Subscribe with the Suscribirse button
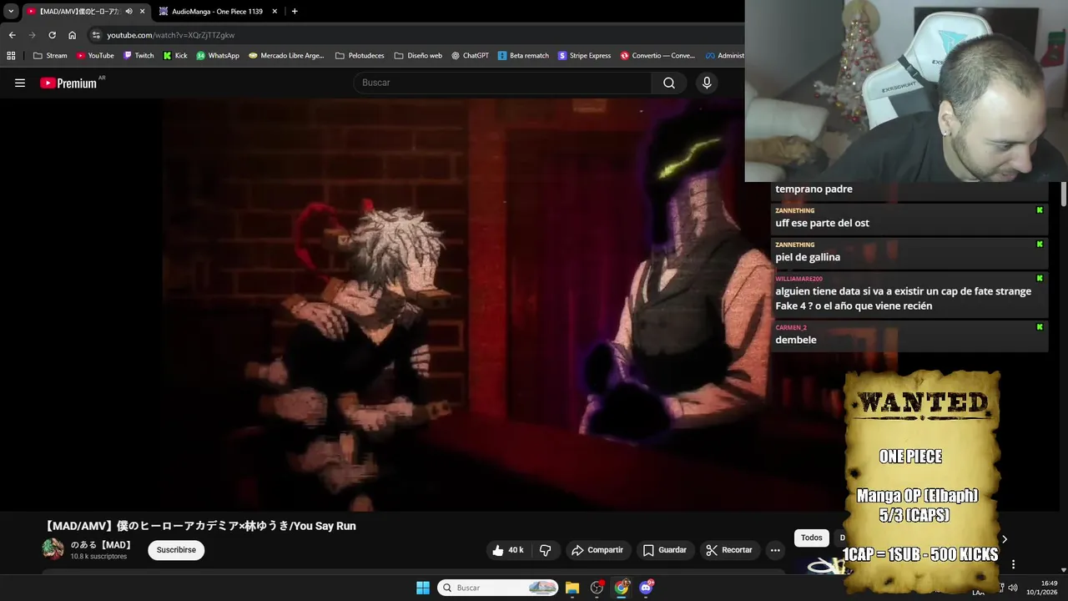1068x601 pixels. 176,550
